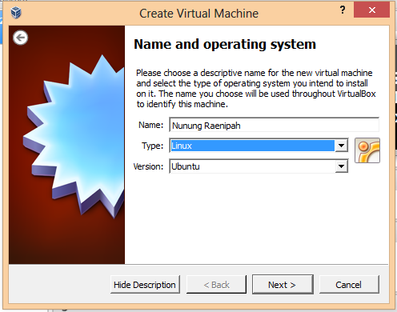Click Next to continue the wizard
Screen dimensions: 397x312
click(x=283, y=285)
